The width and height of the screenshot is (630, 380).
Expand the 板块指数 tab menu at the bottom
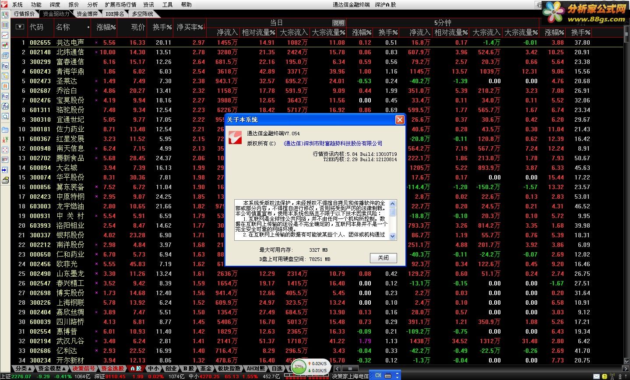[x=229, y=369]
